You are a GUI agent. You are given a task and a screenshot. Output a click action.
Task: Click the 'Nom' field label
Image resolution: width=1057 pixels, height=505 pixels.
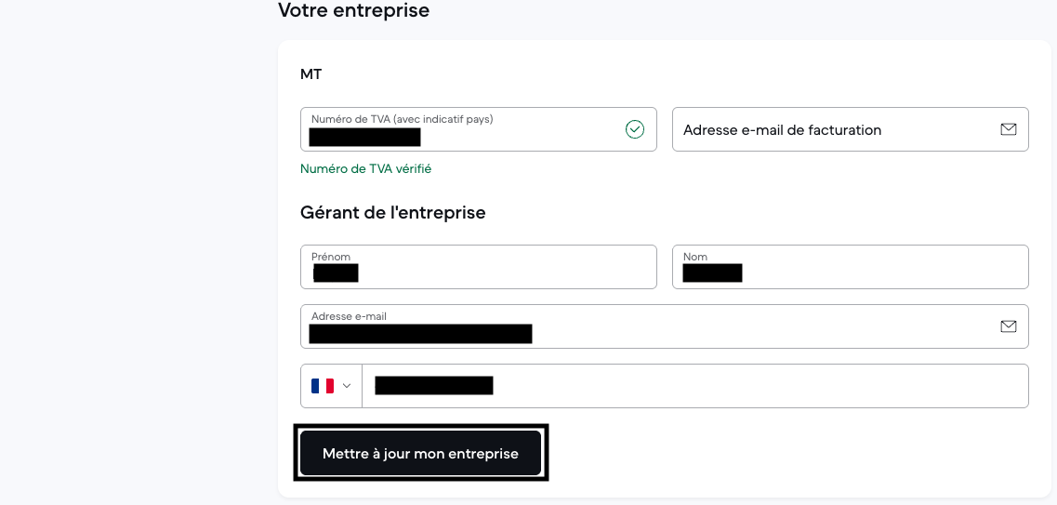(x=695, y=257)
